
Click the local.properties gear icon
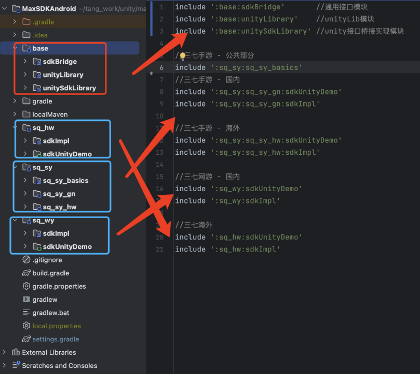coord(26,326)
